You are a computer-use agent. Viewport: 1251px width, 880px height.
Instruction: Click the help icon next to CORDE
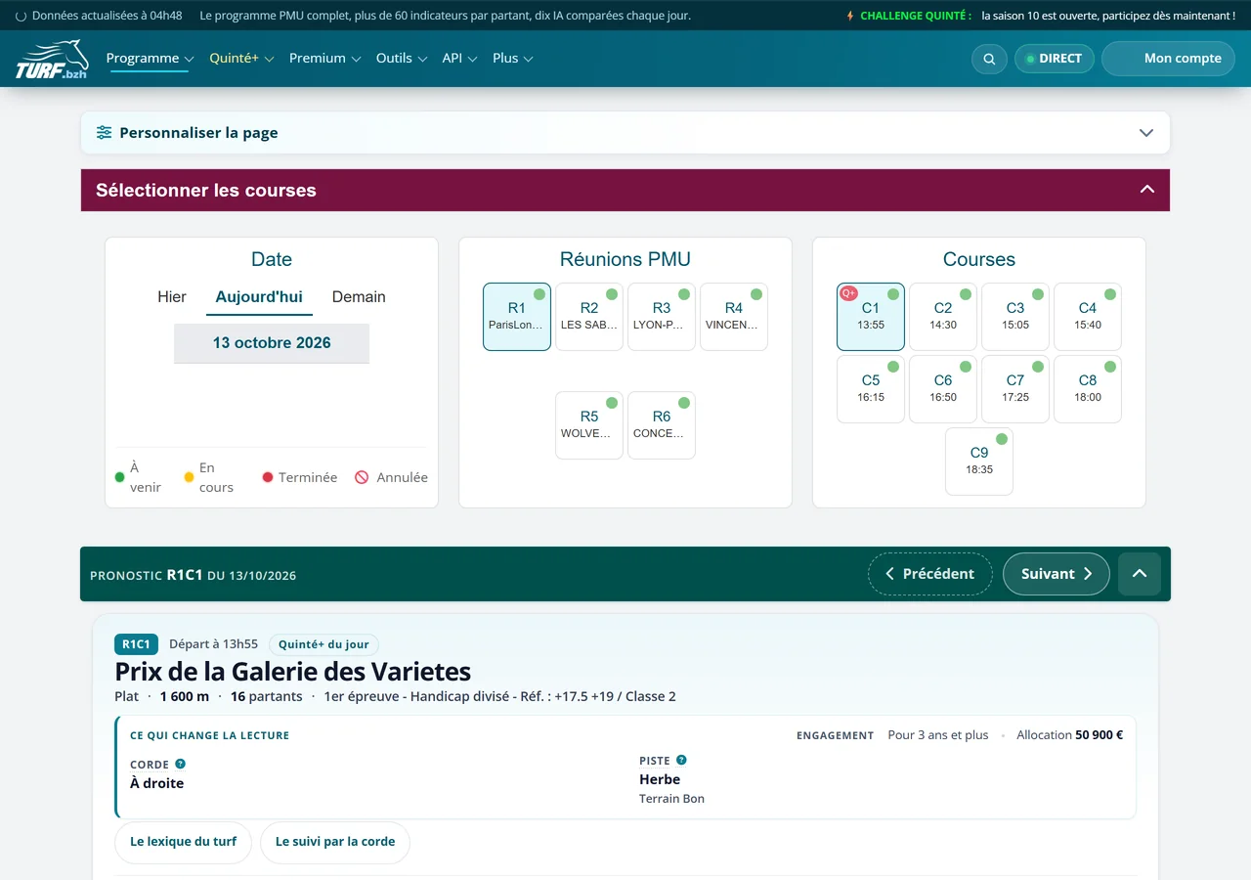pos(180,764)
